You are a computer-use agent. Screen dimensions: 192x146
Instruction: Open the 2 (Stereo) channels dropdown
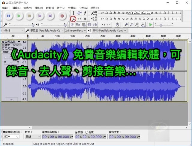click(75, 31)
